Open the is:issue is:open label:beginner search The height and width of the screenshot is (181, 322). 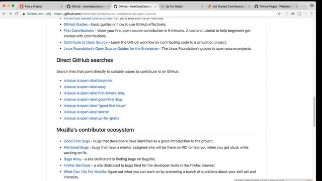(x=88, y=80)
